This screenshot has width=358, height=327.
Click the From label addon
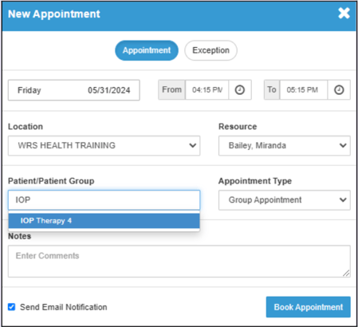[171, 90]
